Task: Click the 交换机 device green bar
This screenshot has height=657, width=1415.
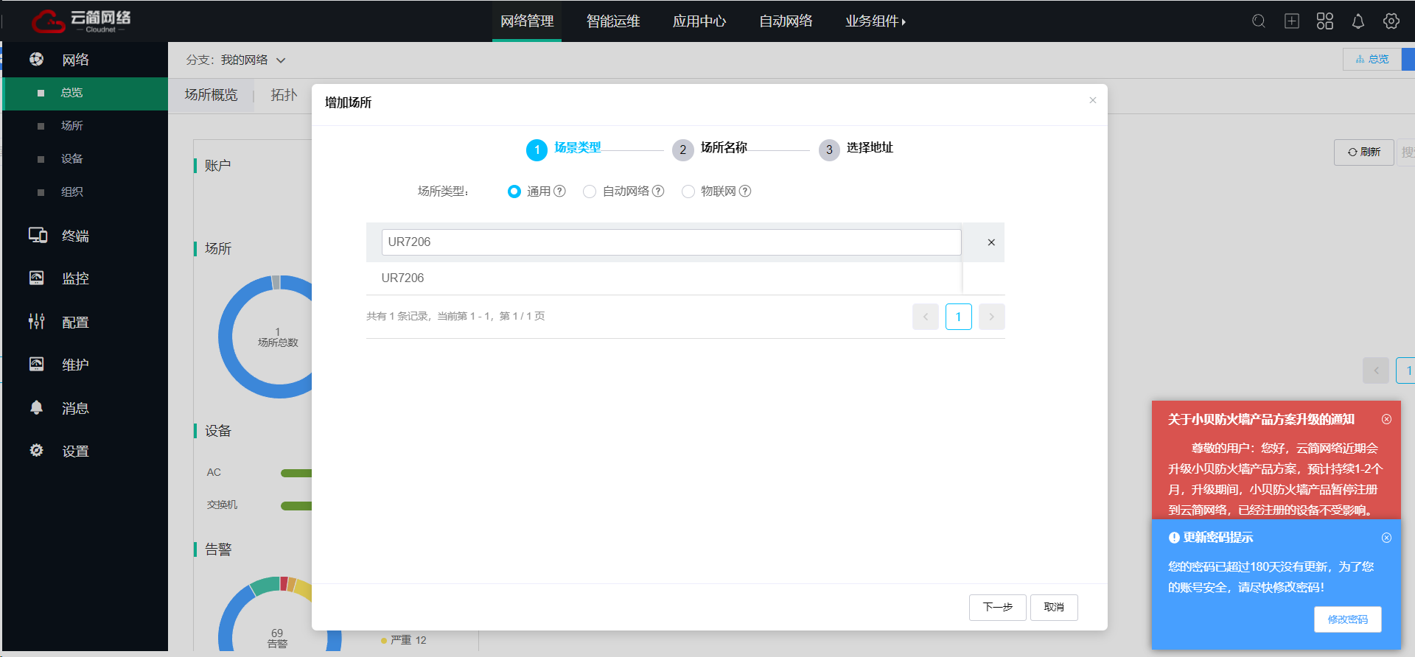Action: pos(296,506)
